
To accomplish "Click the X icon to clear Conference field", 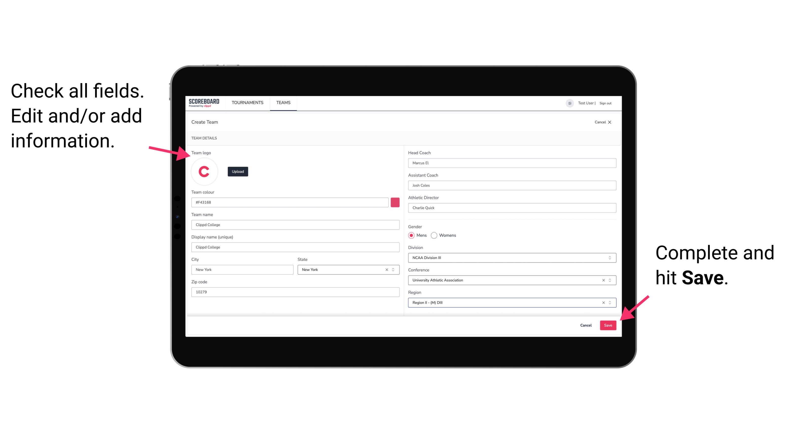I will (x=602, y=280).
